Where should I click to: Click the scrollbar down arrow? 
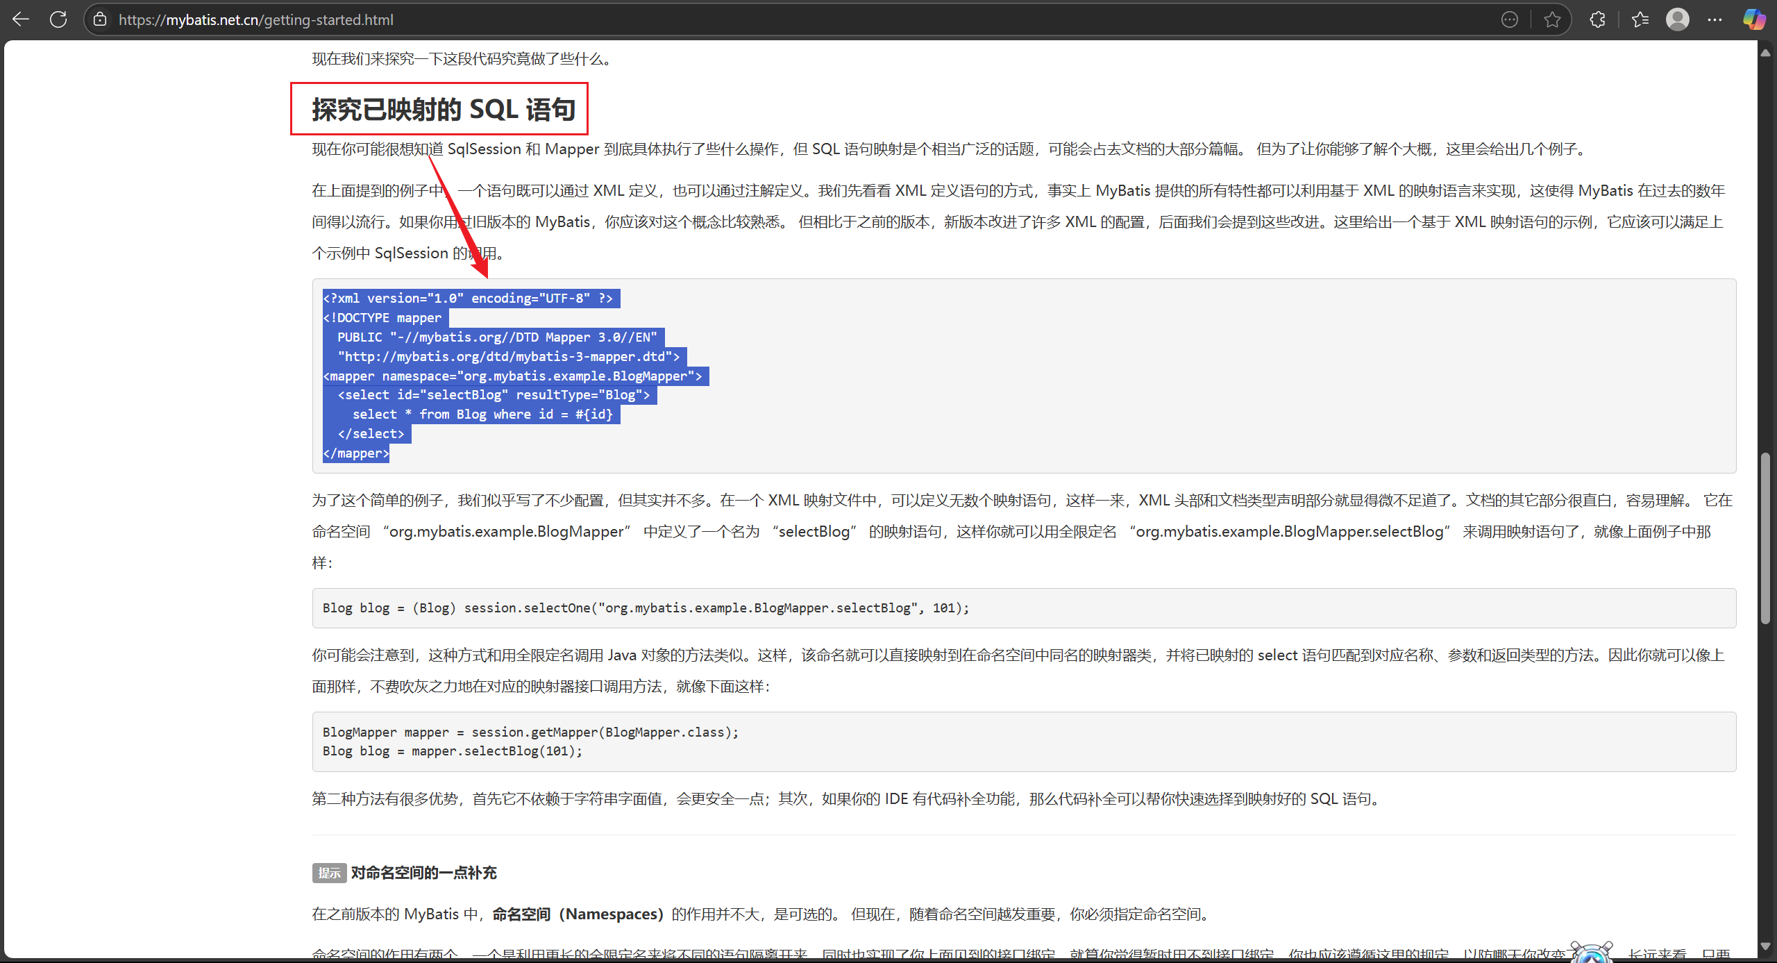click(x=1765, y=946)
